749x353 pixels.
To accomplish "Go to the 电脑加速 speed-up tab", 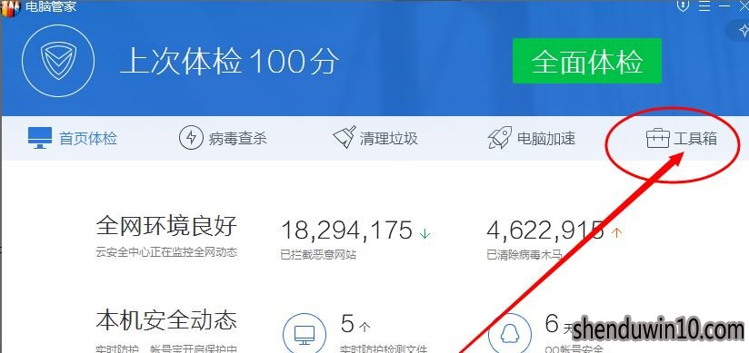I will [532, 138].
